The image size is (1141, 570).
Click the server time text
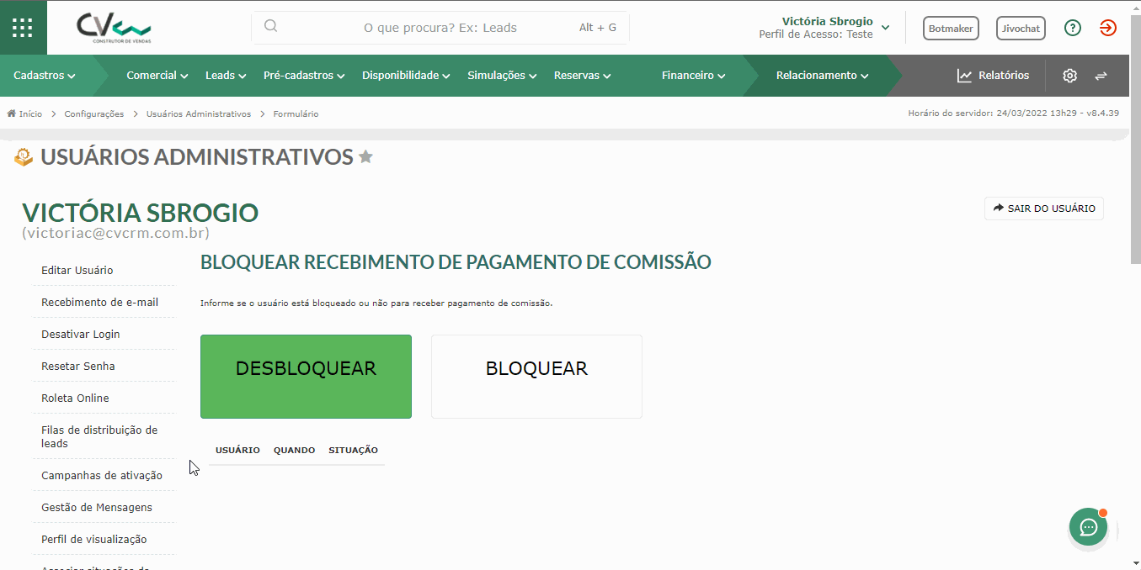(x=1014, y=113)
